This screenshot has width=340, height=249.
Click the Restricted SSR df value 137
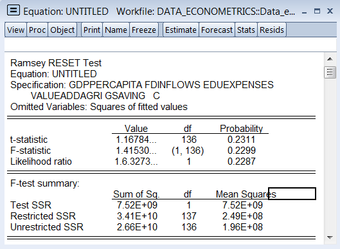click(x=189, y=216)
